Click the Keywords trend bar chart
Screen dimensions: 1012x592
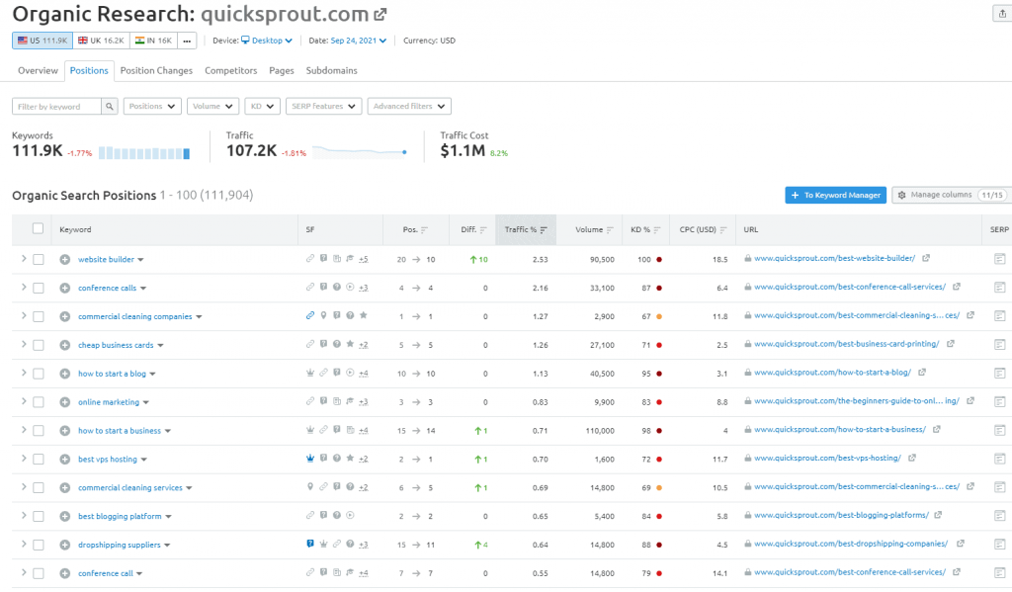click(x=144, y=153)
